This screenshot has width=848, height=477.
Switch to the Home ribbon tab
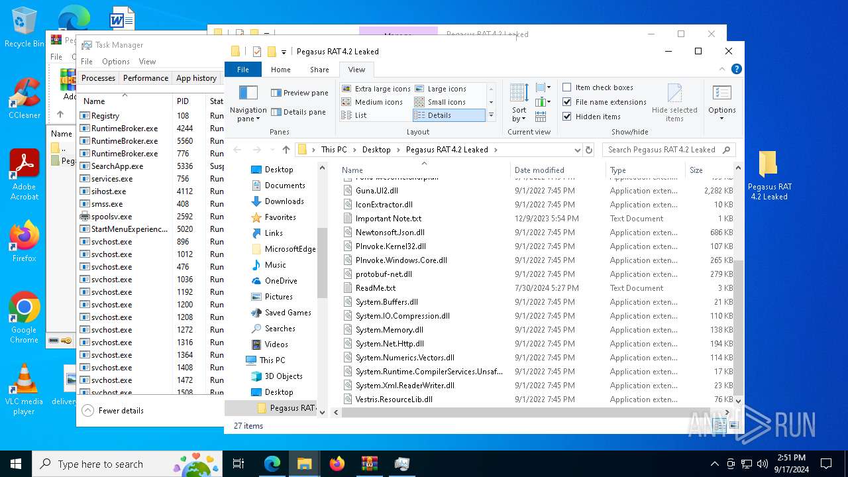click(281, 70)
